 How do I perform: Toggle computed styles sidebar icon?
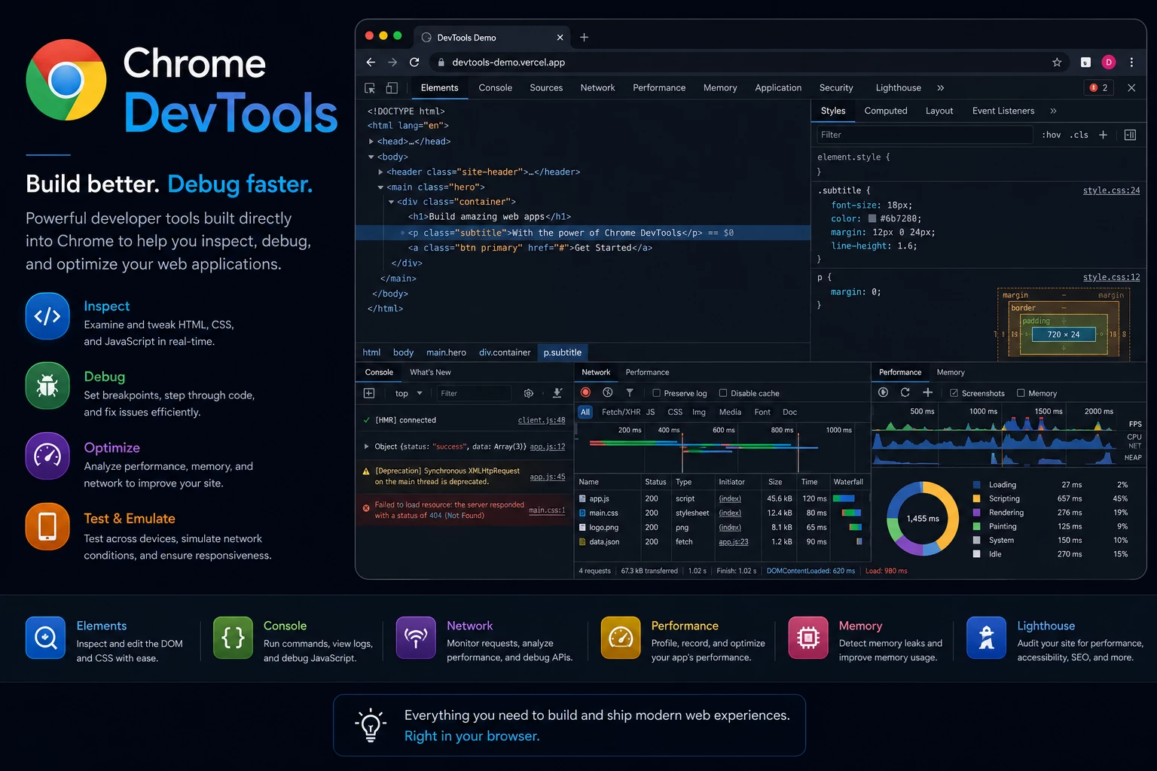[x=1130, y=135]
